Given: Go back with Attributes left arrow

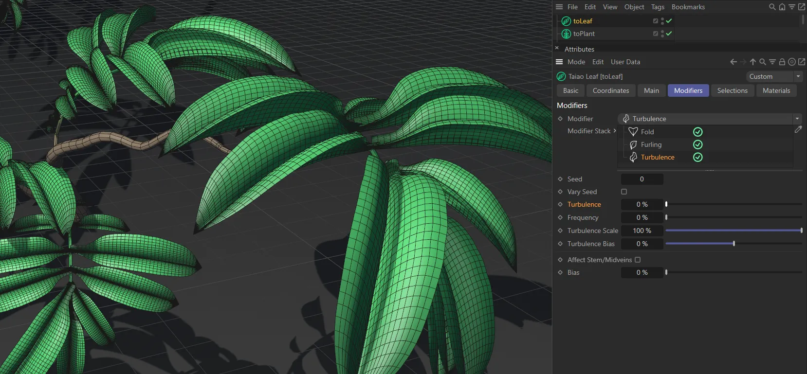Looking at the screenshot, I should [x=734, y=62].
